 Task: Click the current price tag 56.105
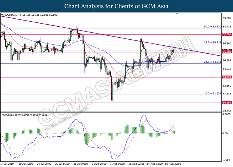pyautogui.click(x=227, y=50)
